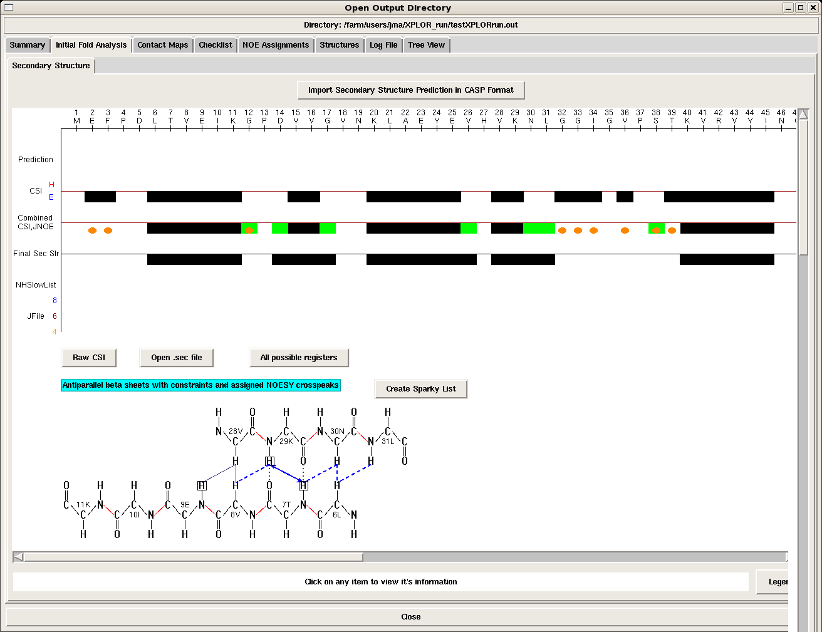Screen dimensions: 822x632
Task: Open the Log File tab
Action: tap(383, 45)
